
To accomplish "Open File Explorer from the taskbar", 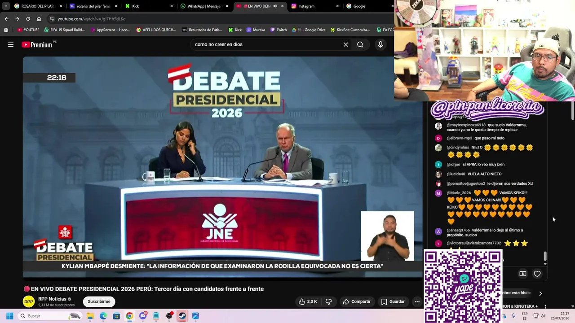I will click(x=90, y=316).
